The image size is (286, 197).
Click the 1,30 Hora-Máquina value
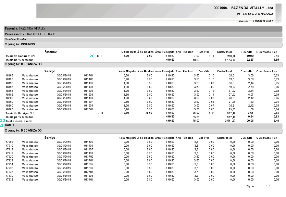click(x=126, y=87)
